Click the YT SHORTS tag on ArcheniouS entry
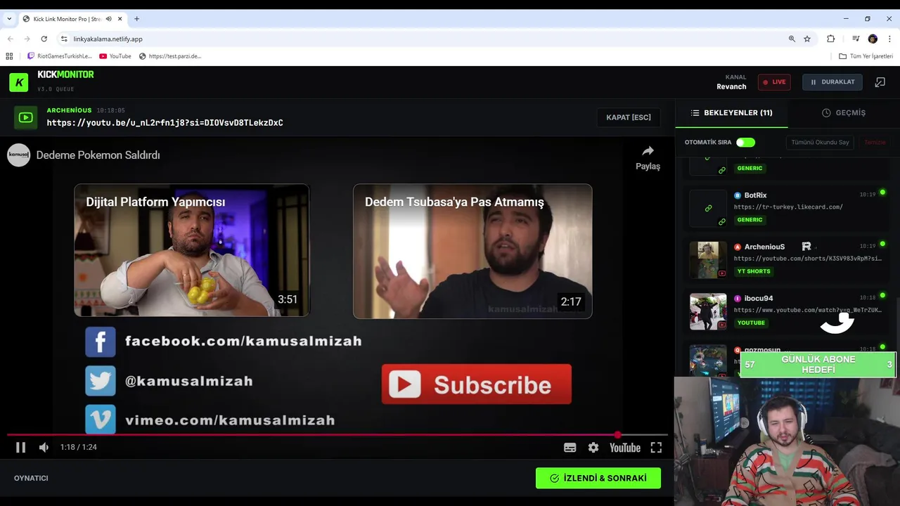 pyautogui.click(x=754, y=271)
